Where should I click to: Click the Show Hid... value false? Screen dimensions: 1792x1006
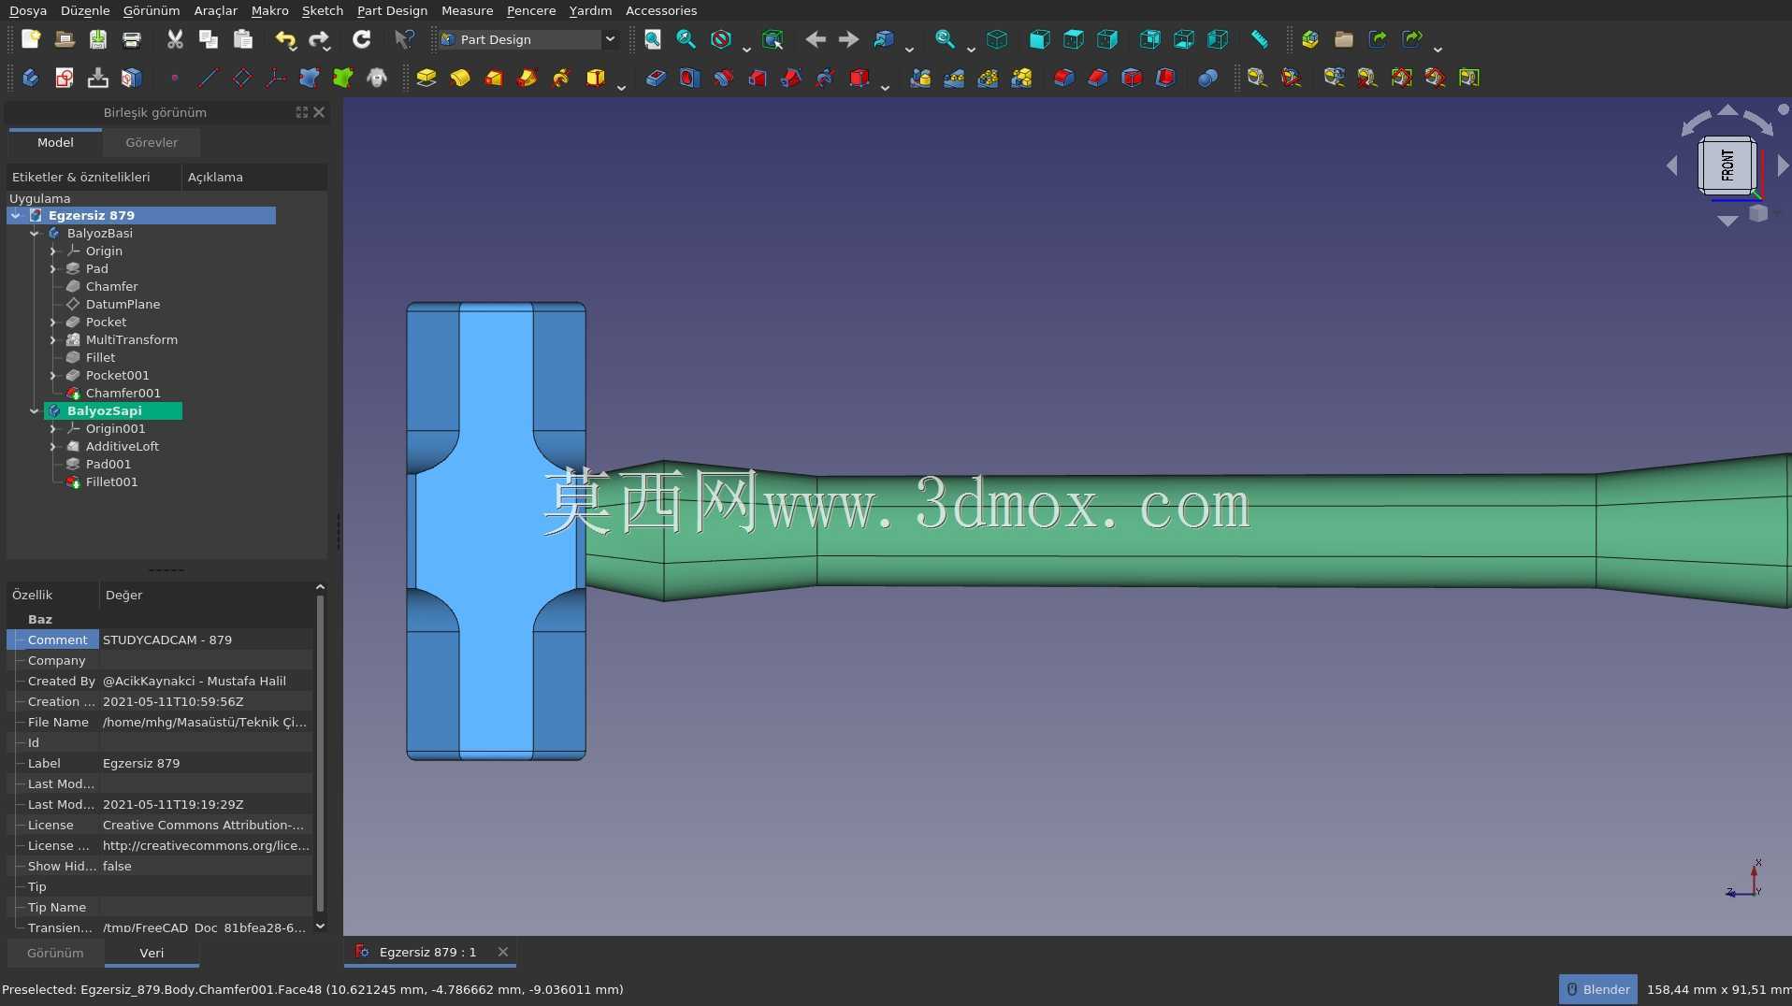pyautogui.click(x=117, y=866)
